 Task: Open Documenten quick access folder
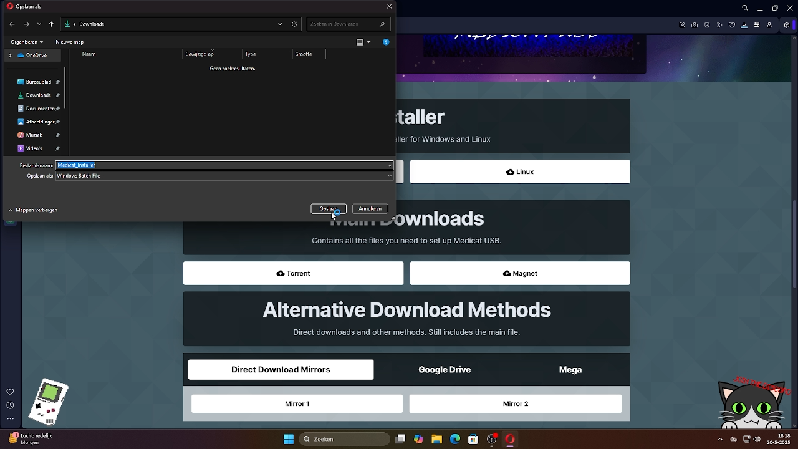pos(38,109)
